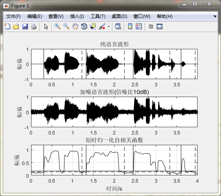221x196 pixels.
Task: Activate the Zoom In magnifier tool
Action: click(58, 26)
